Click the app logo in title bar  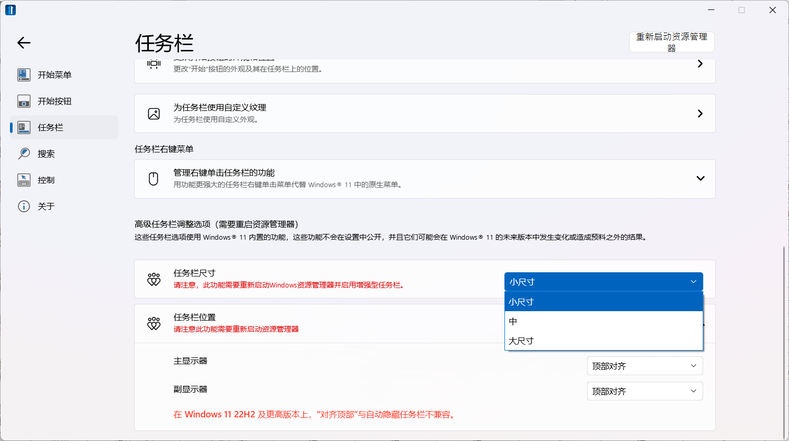point(11,10)
